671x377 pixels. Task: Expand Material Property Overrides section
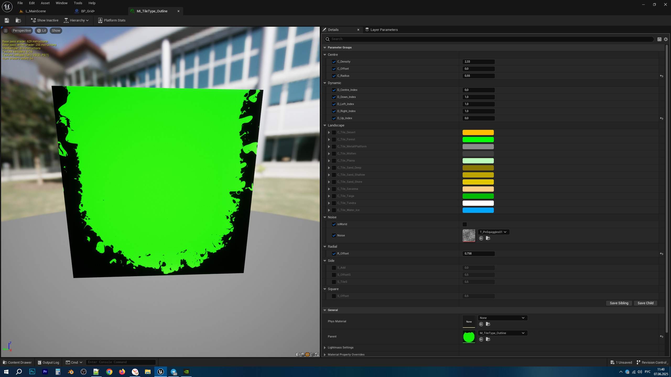pos(325,355)
